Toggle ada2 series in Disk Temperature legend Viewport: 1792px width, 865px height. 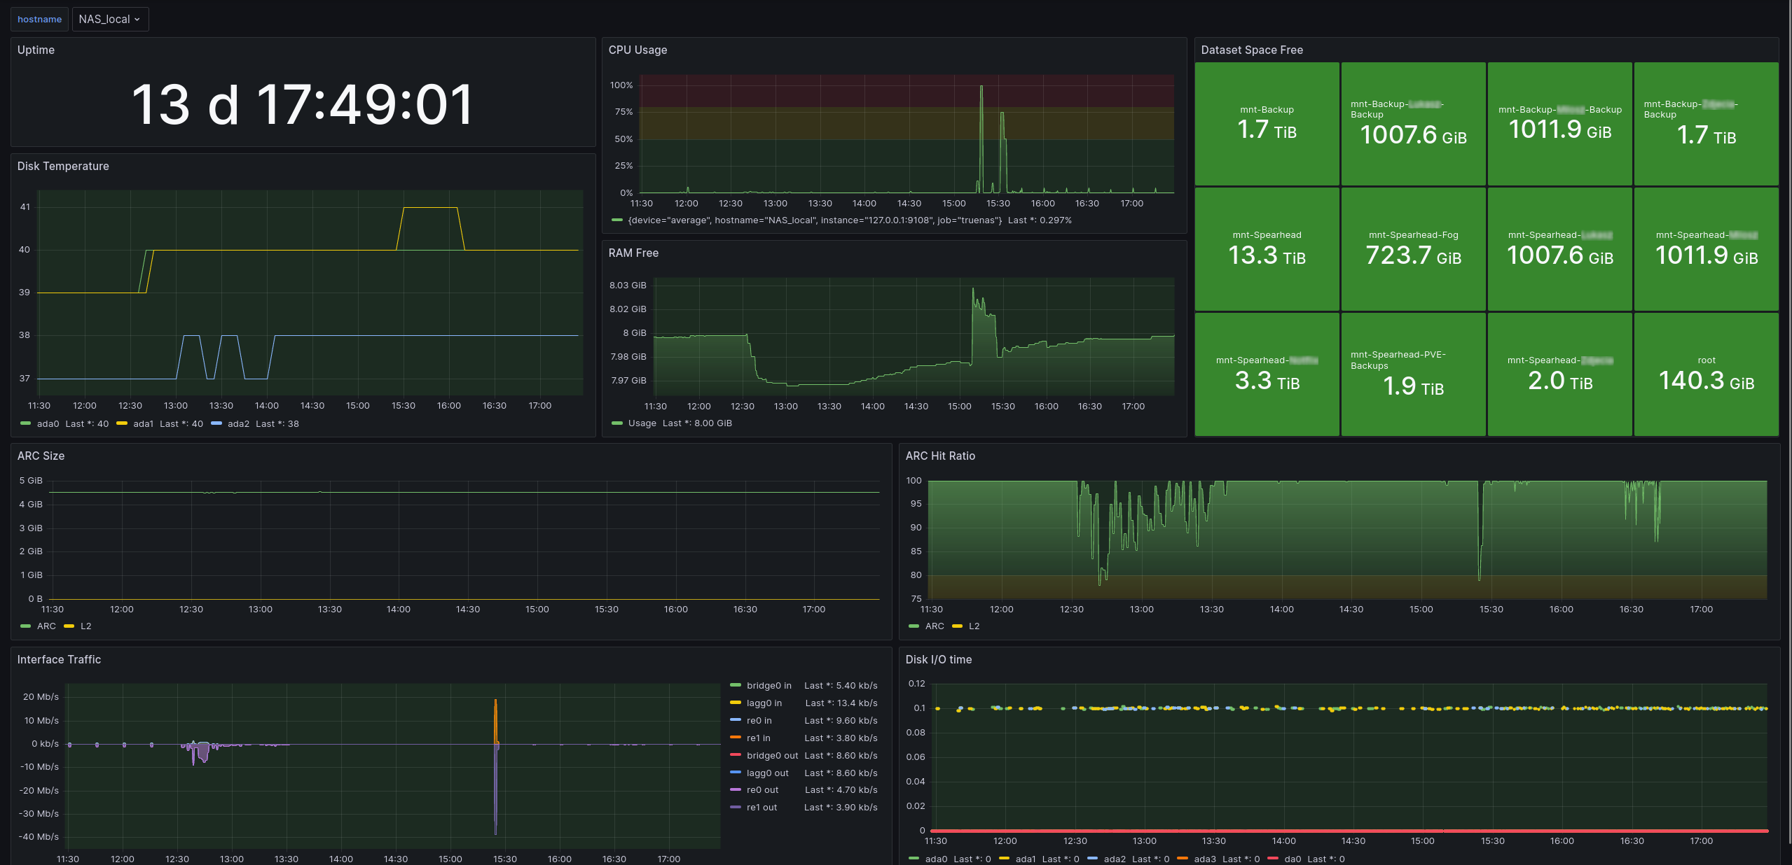tap(238, 424)
